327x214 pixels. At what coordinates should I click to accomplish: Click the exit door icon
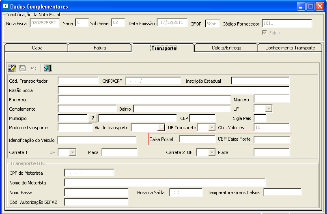tap(48, 68)
